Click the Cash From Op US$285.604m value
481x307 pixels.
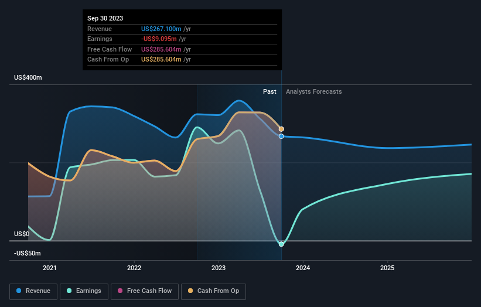click(x=161, y=60)
